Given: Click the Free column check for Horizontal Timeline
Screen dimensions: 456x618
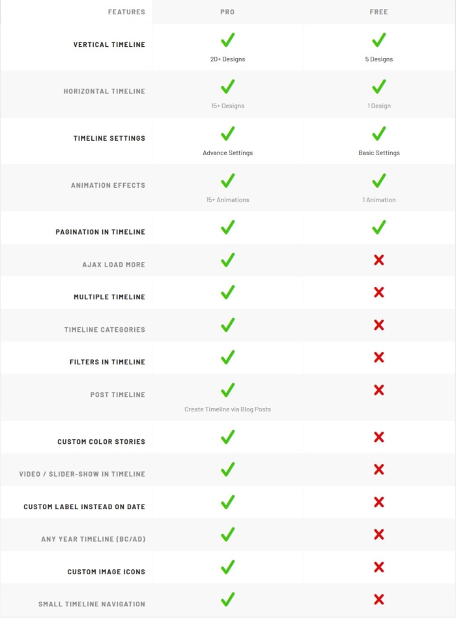Looking at the screenshot, I should pyautogui.click(x=379, y=86).
